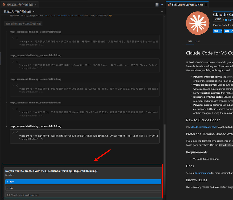233x200 pixels.
Task: Click the Powerful intelligence bullet text
Action: tap(213, 79)
